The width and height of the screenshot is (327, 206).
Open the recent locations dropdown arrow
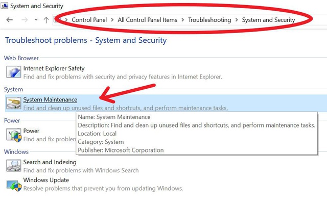[36, 20]
